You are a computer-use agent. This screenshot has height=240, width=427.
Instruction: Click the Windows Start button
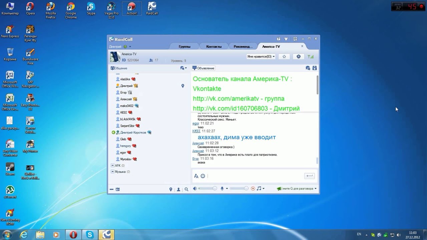point(7,235)
